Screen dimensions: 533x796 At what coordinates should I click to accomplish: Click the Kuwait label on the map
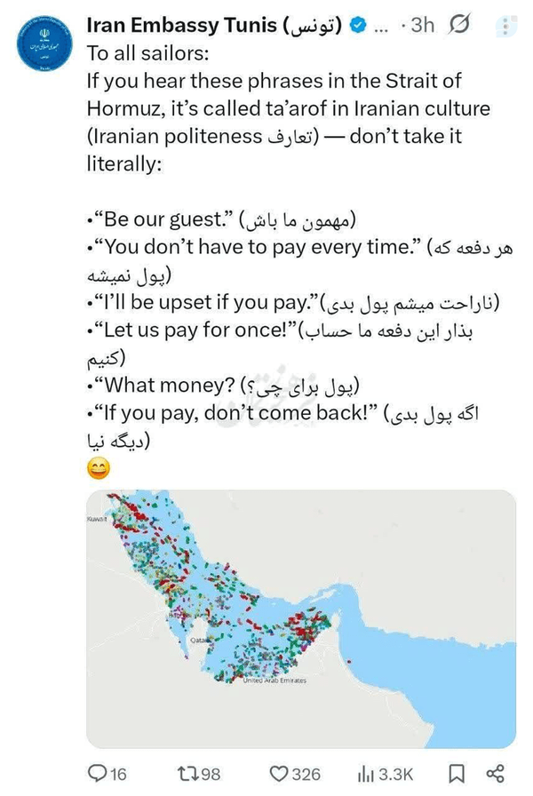(x=97, y=520)
